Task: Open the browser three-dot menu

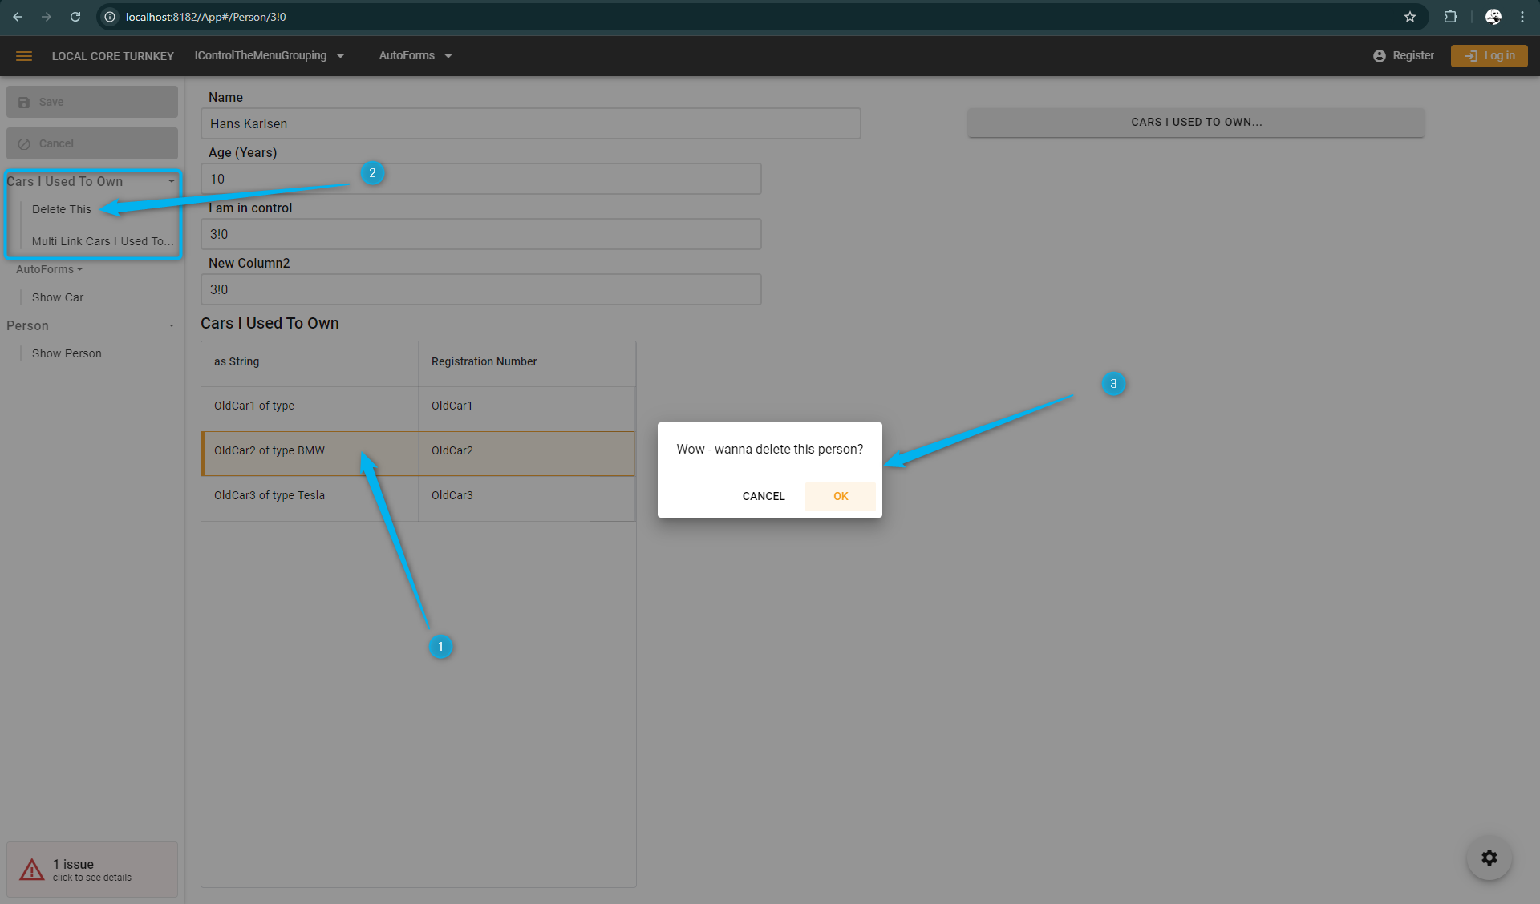Action: tap(1522, 17)
